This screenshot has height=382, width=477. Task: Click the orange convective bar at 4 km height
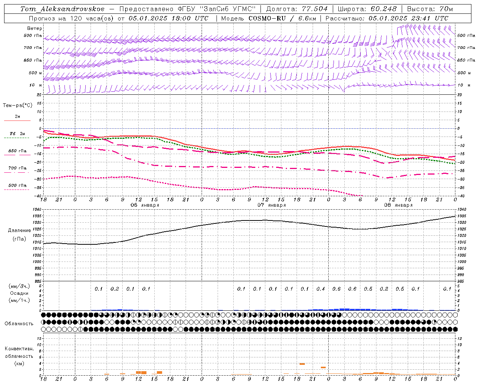(x=302, y=364)
